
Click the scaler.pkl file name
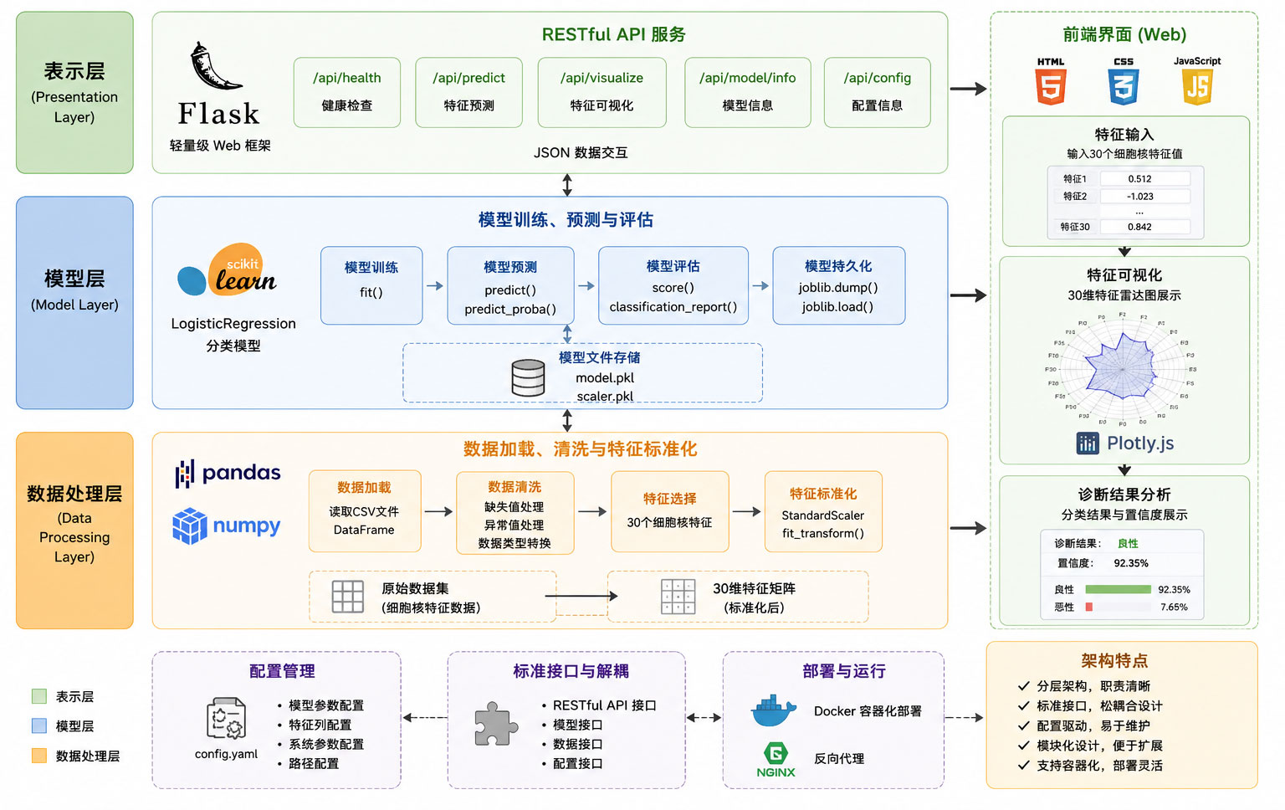pos(605,396)
